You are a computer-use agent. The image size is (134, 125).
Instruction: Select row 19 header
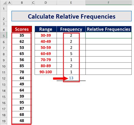pos(4,120)
